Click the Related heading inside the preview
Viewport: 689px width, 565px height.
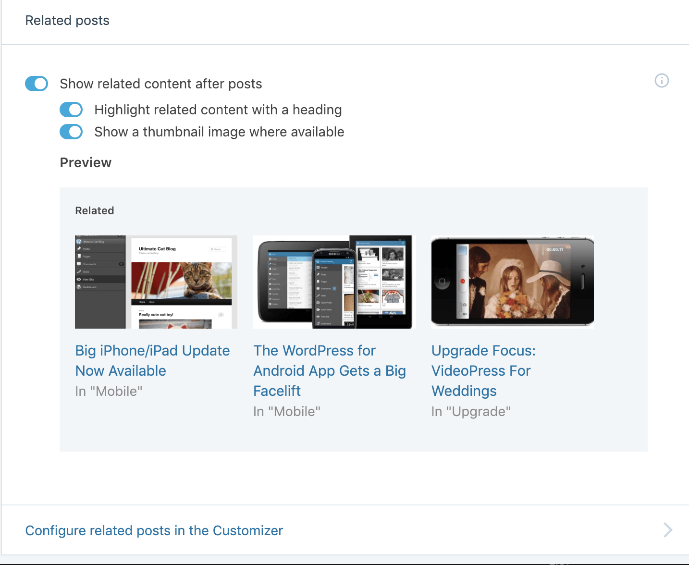pyautogui.click(x=95, y=211)
